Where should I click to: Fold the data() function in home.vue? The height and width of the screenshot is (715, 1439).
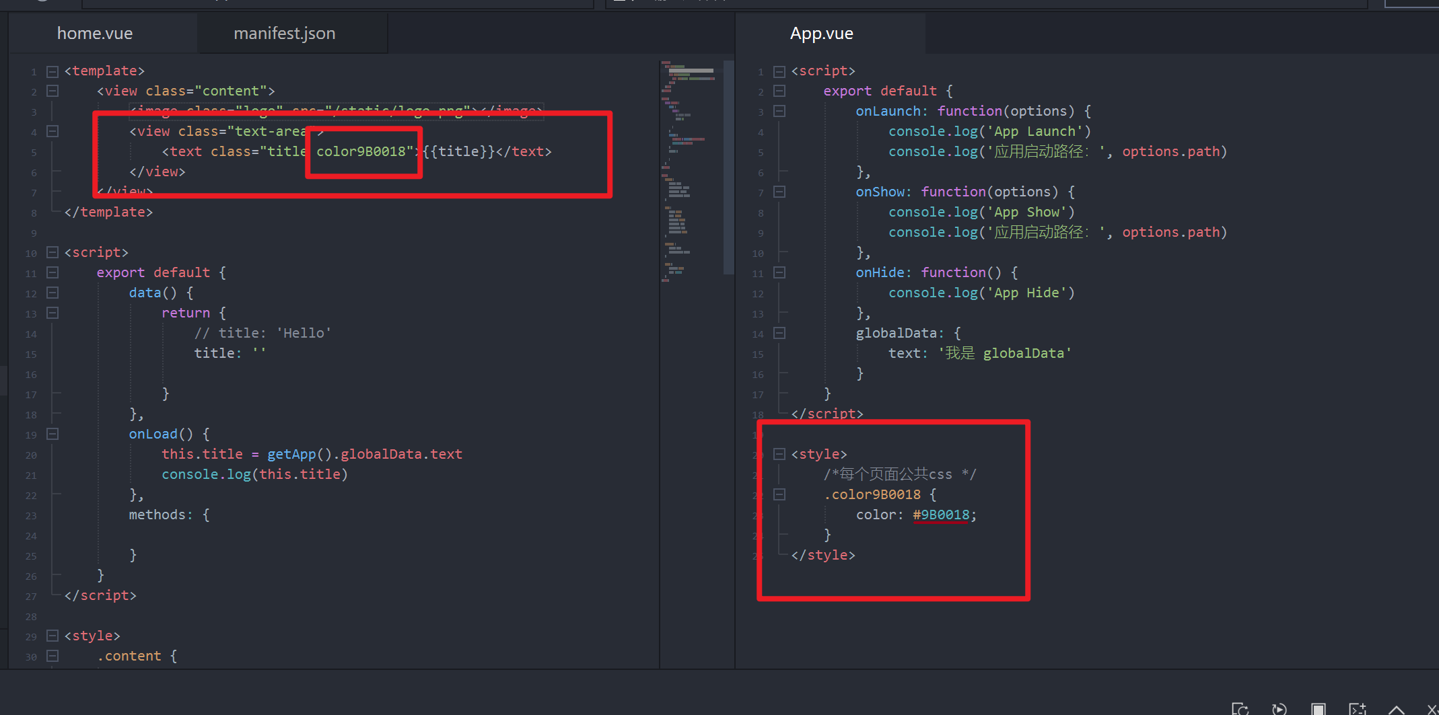click(x=52, y=293)
